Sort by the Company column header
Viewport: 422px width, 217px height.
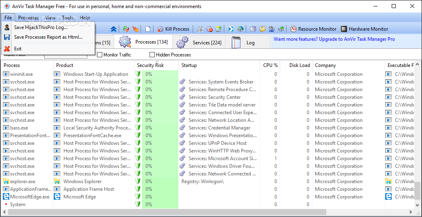click(x=348, y=65)
